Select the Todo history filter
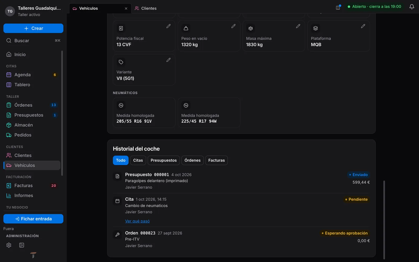 pos(121,160)
